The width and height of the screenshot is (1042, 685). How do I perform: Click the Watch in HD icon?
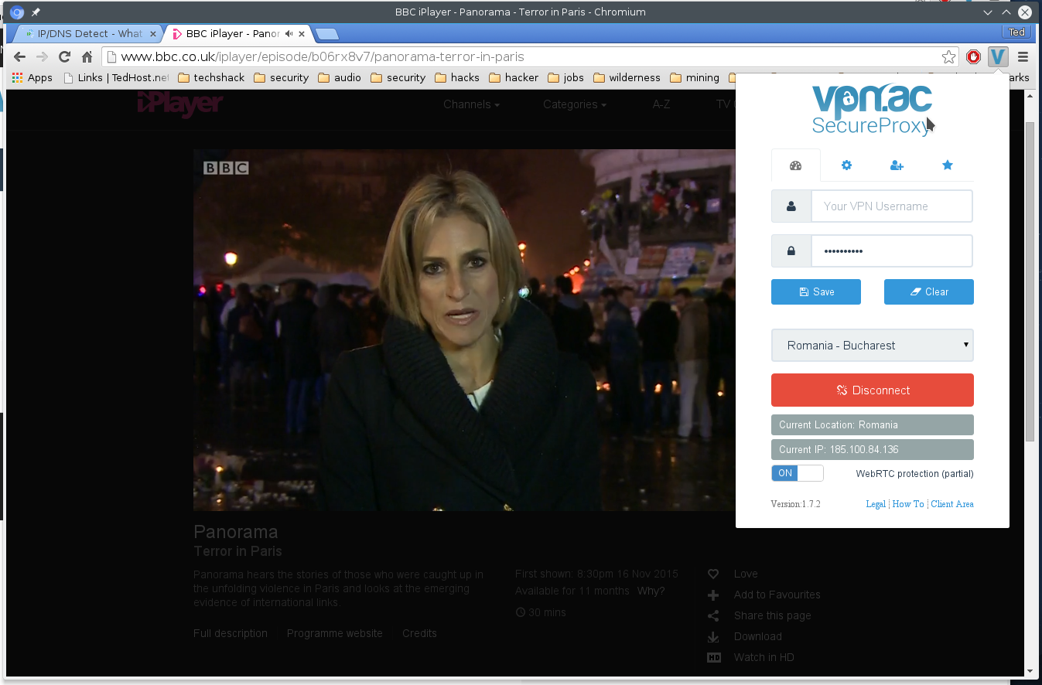click(714, 658)
